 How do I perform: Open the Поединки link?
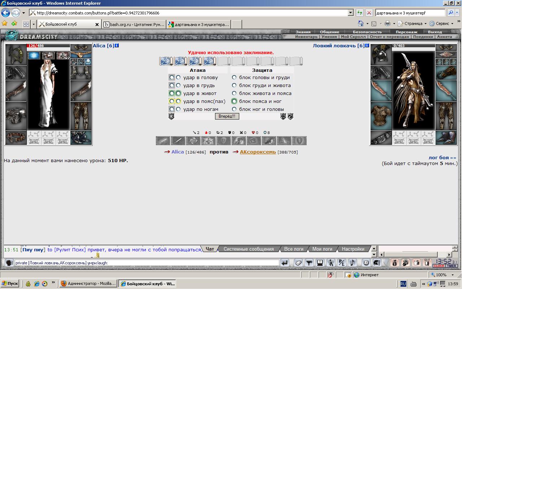tap(423, 36)
